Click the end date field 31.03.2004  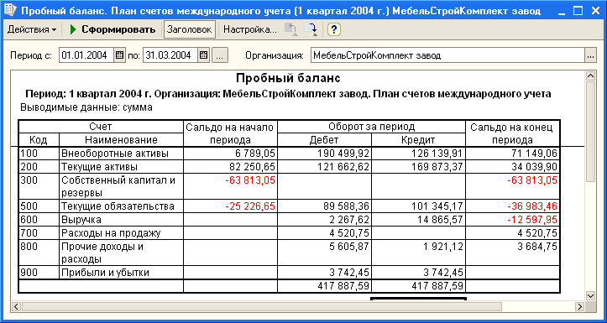tap(170, 55)
